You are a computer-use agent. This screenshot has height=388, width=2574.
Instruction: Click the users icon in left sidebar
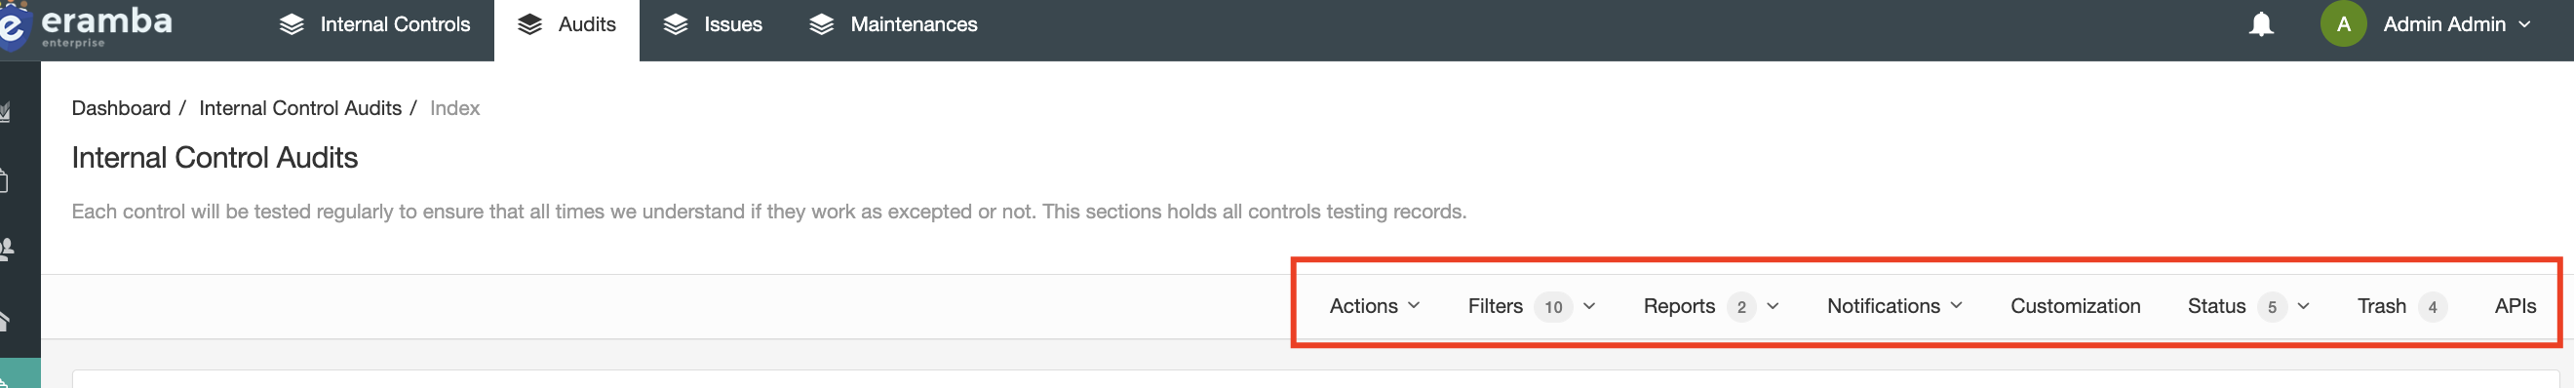[x=6, y=248]
